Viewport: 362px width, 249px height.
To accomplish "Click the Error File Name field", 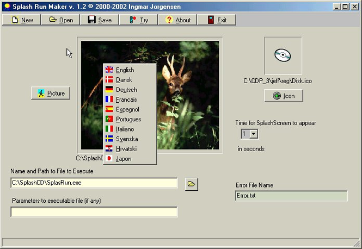I will 291,196.
